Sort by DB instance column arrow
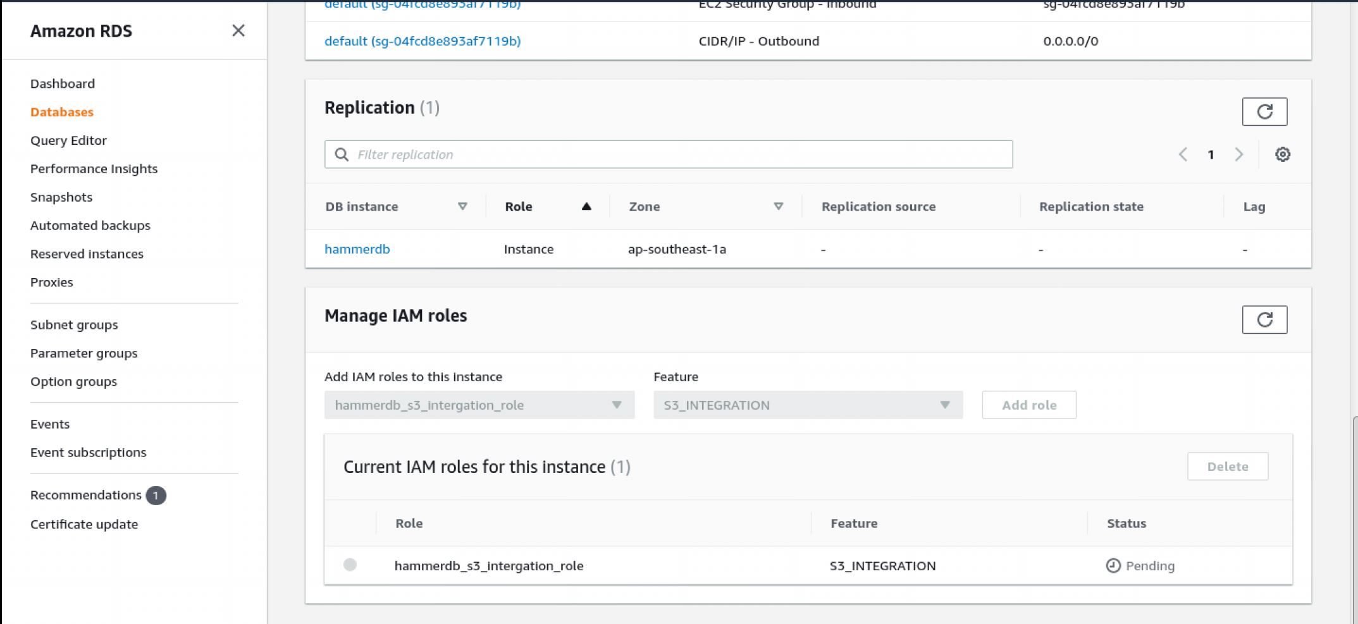This screenshot has height=624, width=1358. pyautogui.click(x=462, y=207)
